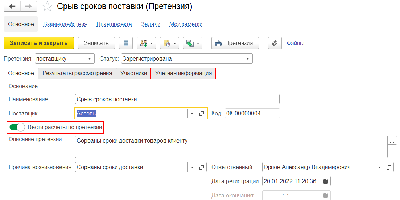Screen dimensions: 400x200
Task: Add claim to favorites with star icon
Action: [47, 7]
